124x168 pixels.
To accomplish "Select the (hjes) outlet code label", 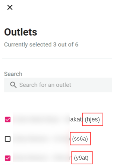I will click(x=92, y=119).
